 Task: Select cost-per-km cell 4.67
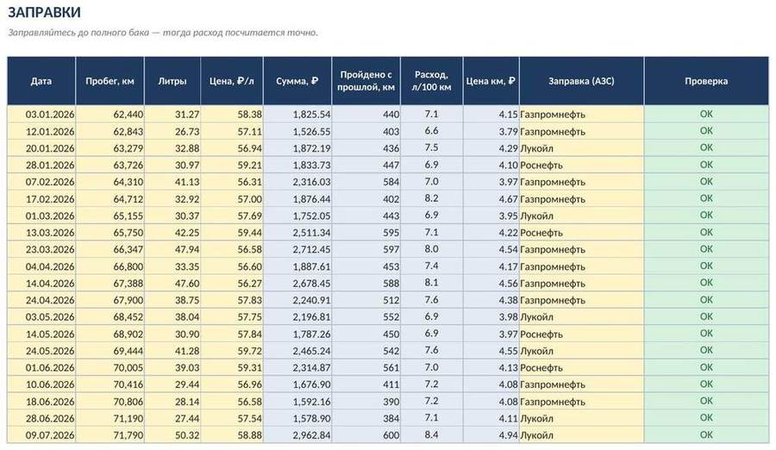(491, 198)
